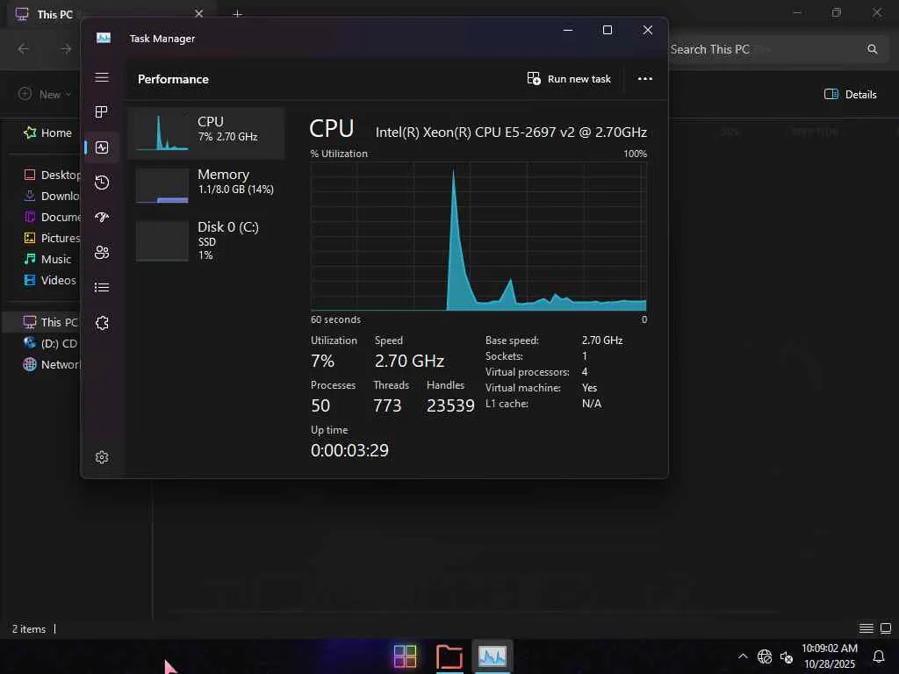899x674 pixels.
Task: Open Services page puzzle icon
Action: [x=102, y=323]
